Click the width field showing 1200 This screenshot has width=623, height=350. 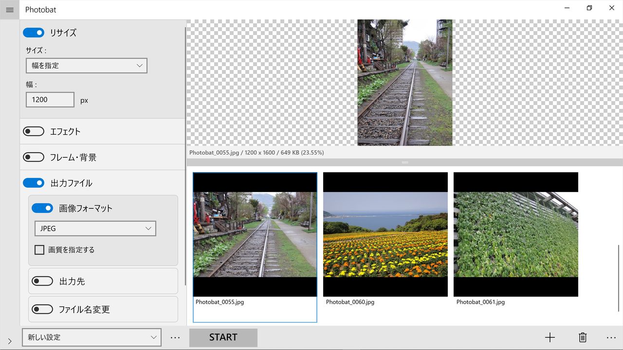point(50,100)
